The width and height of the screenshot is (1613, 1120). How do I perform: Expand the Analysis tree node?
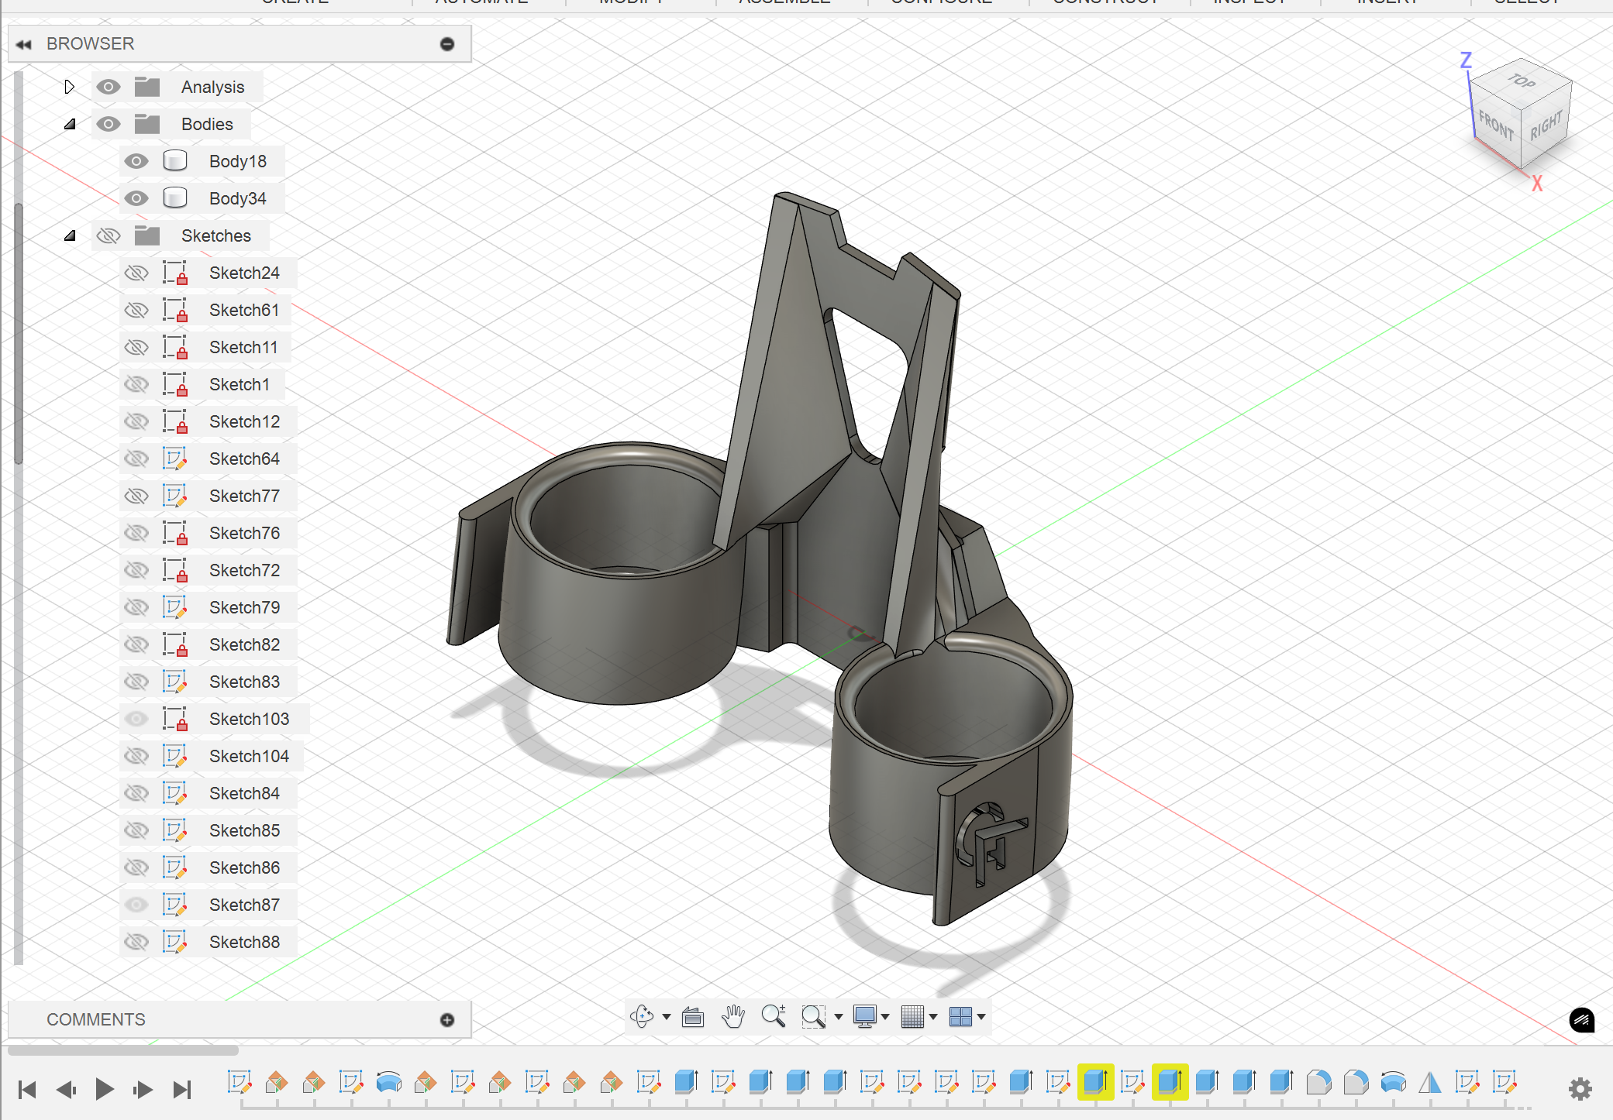(x=70, y=87)
